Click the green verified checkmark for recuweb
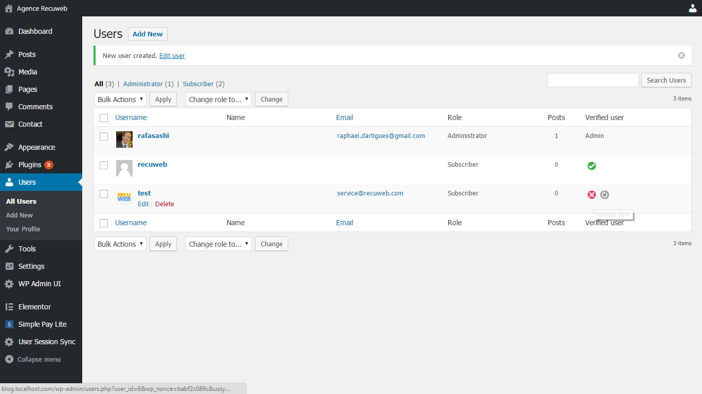This screenshot has height=394, width=702. pyautogui.click(x=592, y=166)
